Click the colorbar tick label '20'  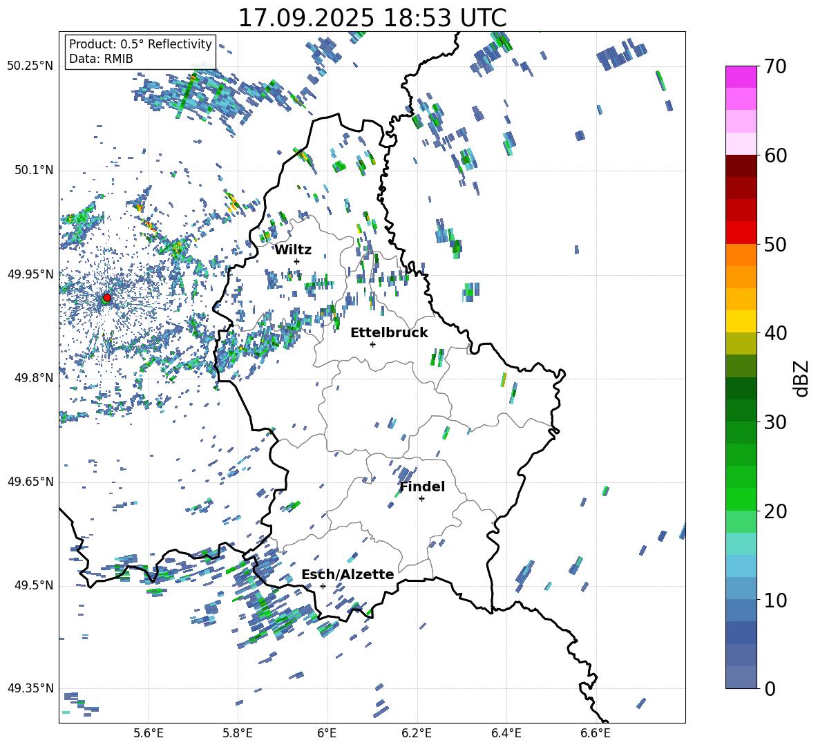775,511
